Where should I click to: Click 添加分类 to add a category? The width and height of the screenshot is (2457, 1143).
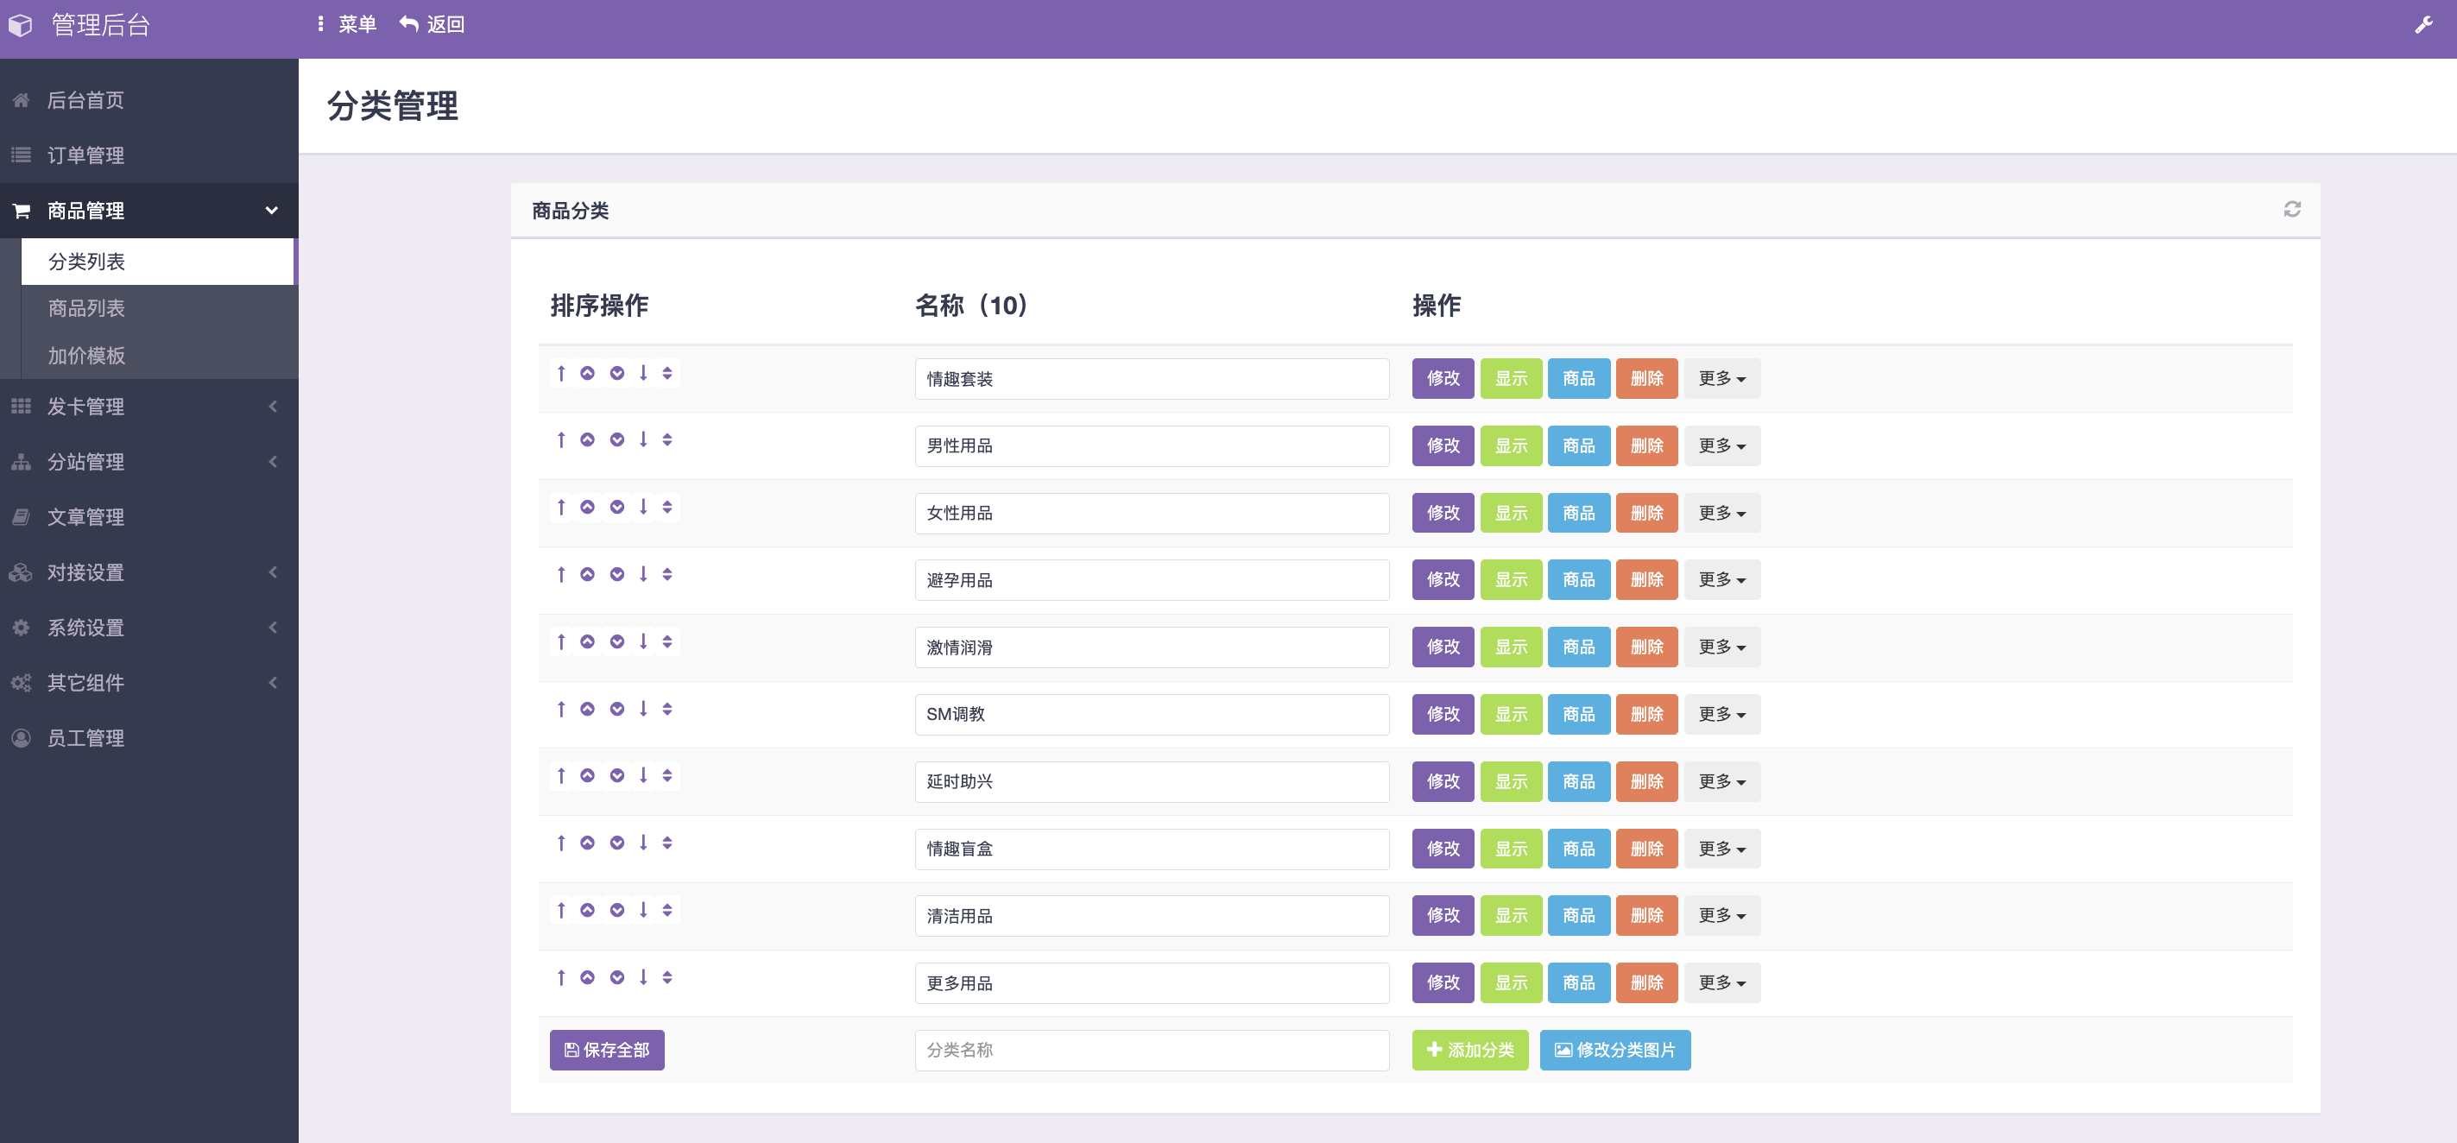[x=1469, y=1050]
